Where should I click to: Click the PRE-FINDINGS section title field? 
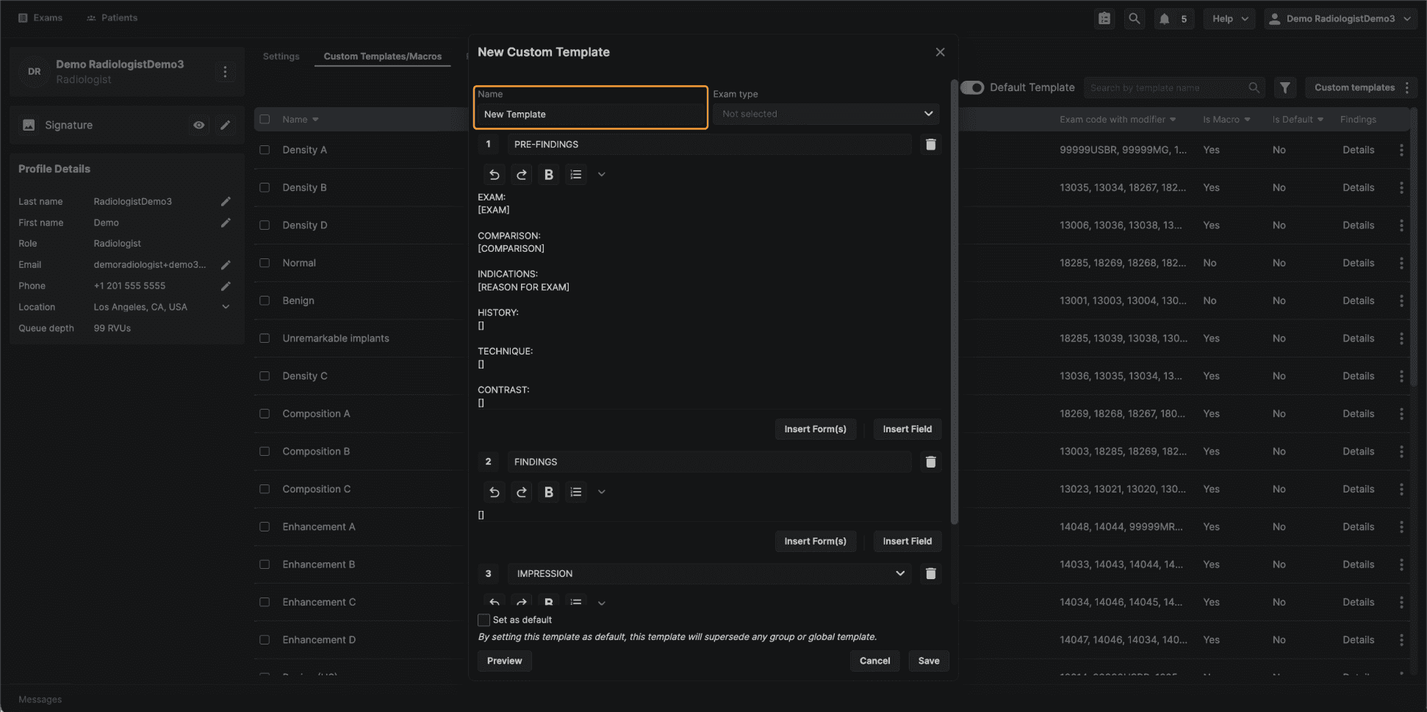709,145
